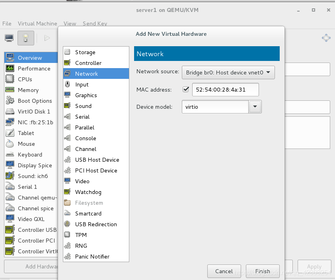Select Input mouse icon in dialog list
Viewport: 335px width, 280px height.
(68, 84)
